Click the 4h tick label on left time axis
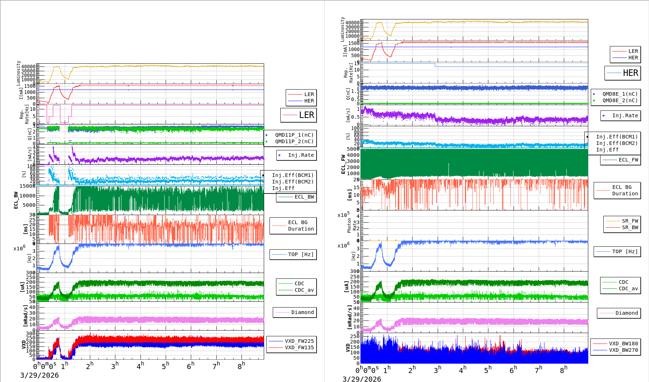This screenshot has width=649, height=382. 140,366
